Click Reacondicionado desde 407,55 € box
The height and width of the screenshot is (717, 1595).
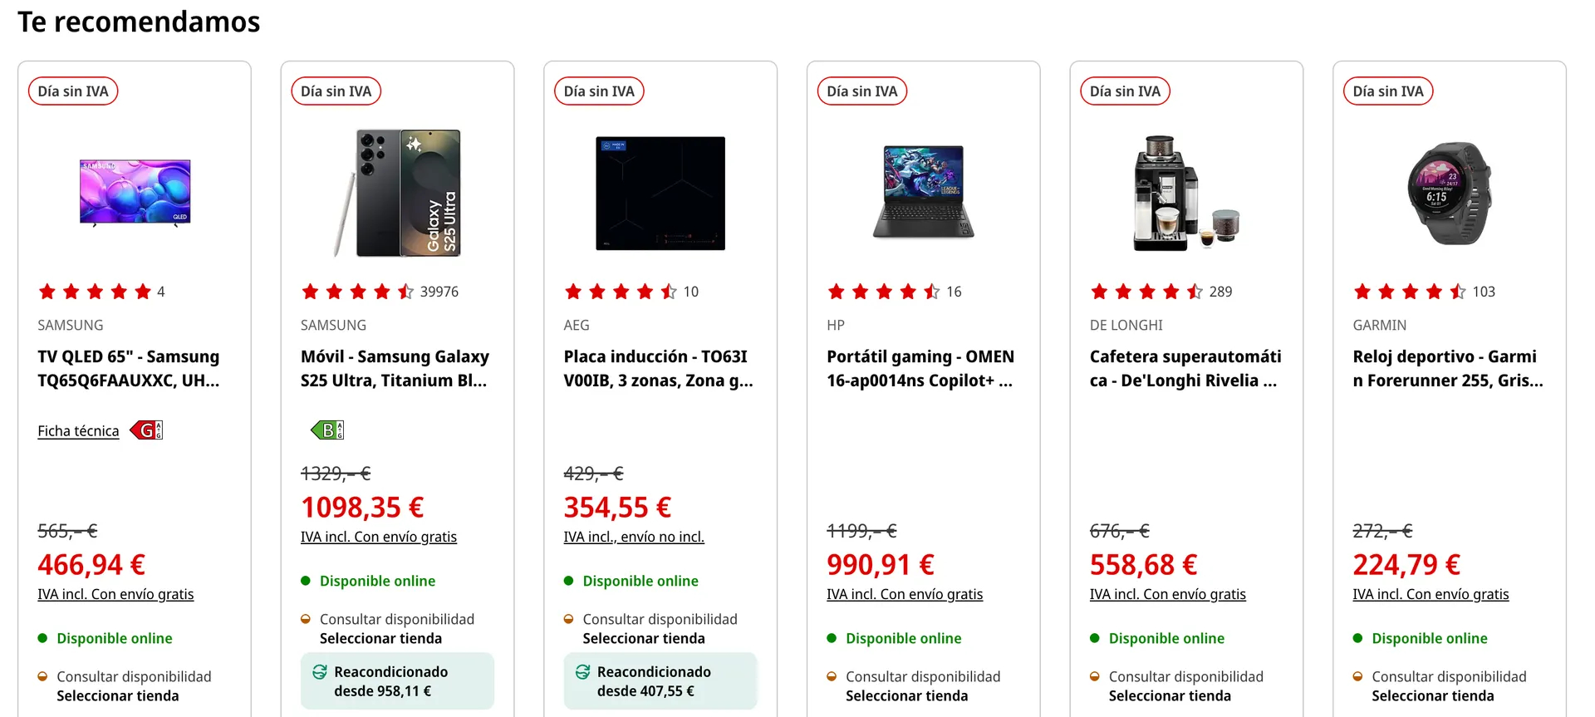[x=660, y=681]
